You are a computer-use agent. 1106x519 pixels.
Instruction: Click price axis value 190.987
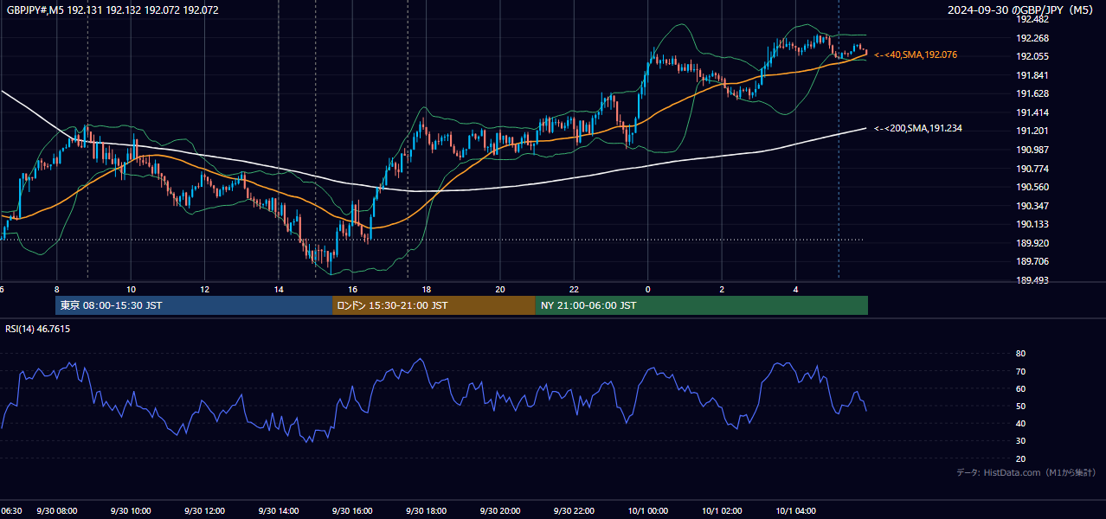click(1033, 150)
